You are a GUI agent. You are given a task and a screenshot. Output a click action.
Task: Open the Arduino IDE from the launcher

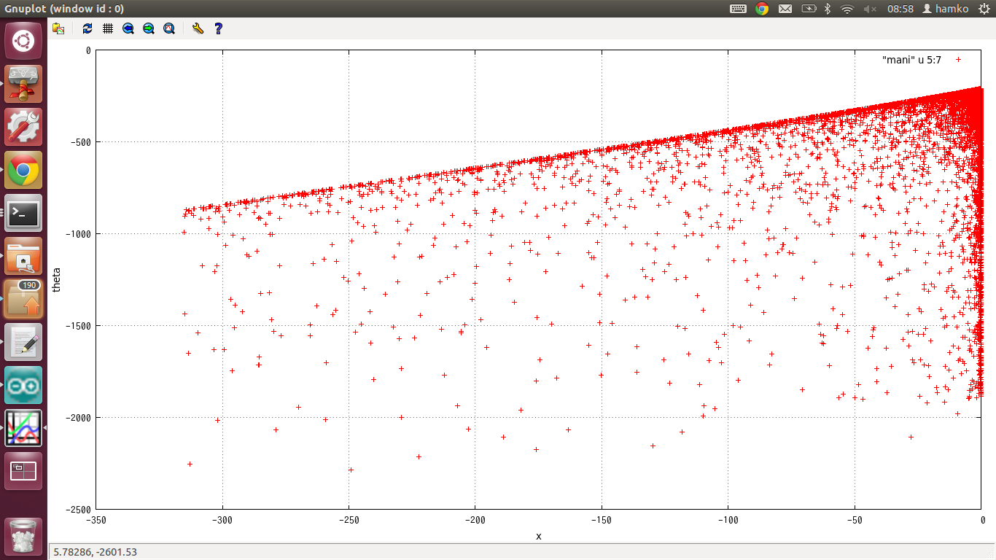click(23, 385)
